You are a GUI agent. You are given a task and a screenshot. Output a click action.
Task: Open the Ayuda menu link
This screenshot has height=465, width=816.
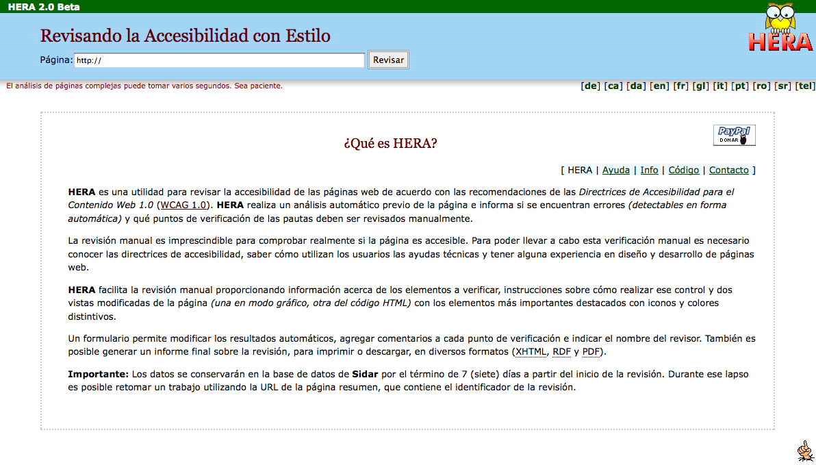[615, 170]
